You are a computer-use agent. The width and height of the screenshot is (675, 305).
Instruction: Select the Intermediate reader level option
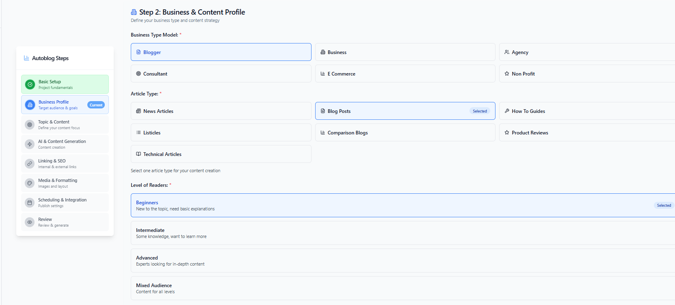403,233
